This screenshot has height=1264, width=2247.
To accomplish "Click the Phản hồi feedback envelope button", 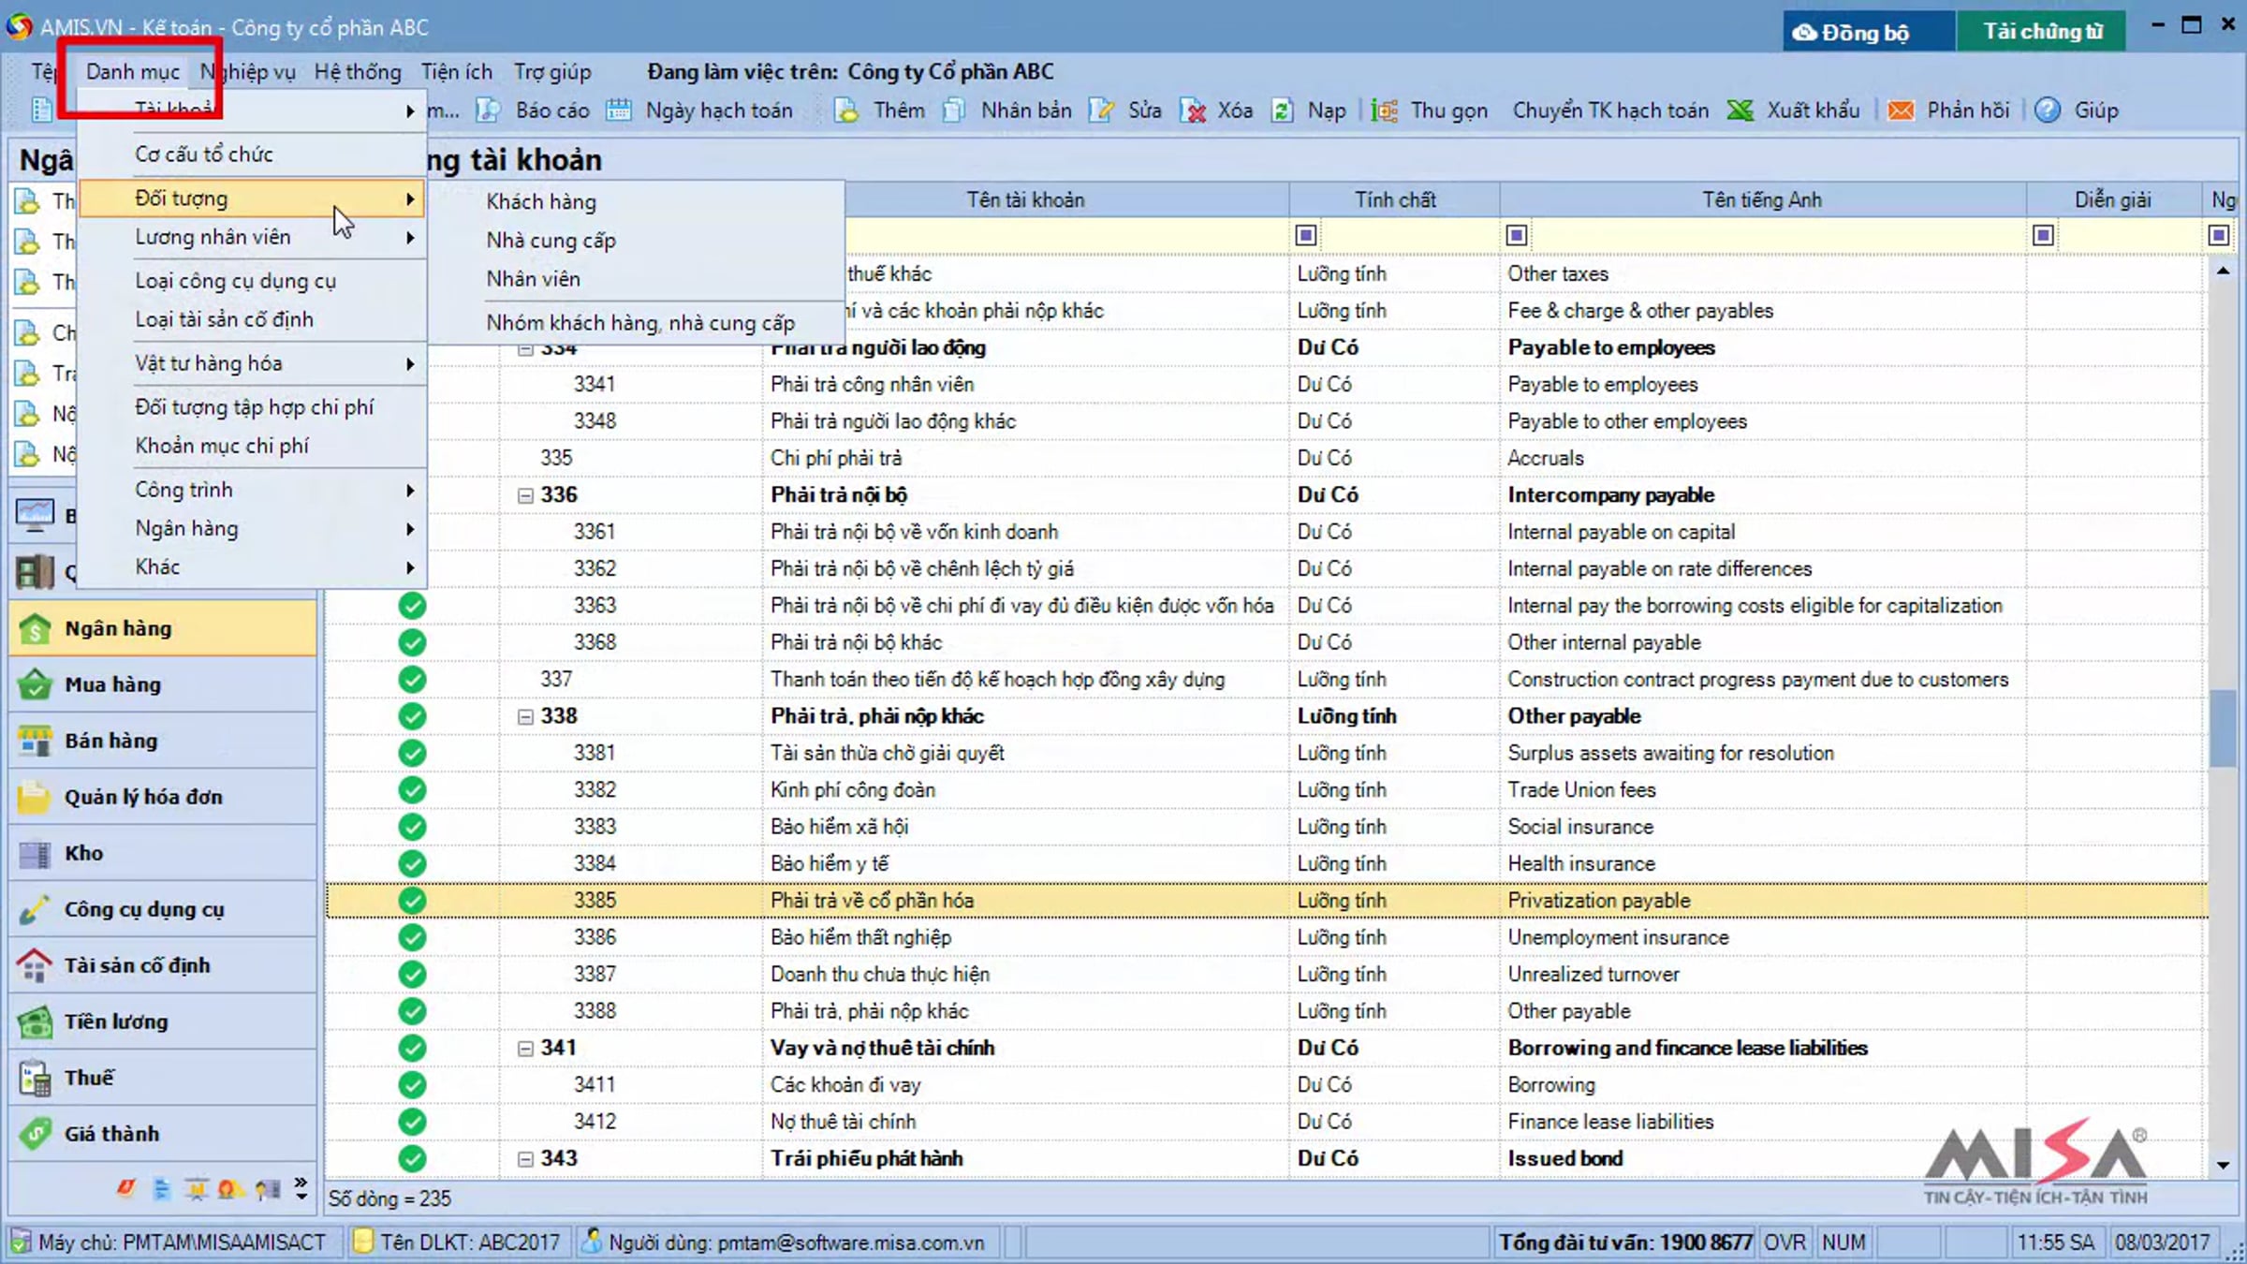I will [1949, 110].
